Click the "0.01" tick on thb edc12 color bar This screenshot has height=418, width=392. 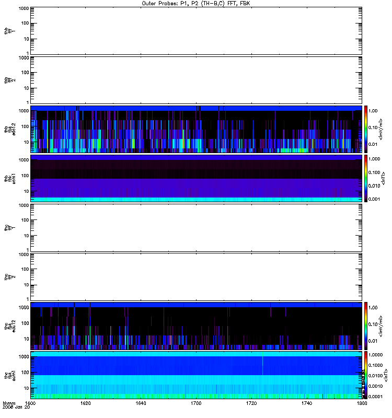pyautogui.click(x=373, y=144)
